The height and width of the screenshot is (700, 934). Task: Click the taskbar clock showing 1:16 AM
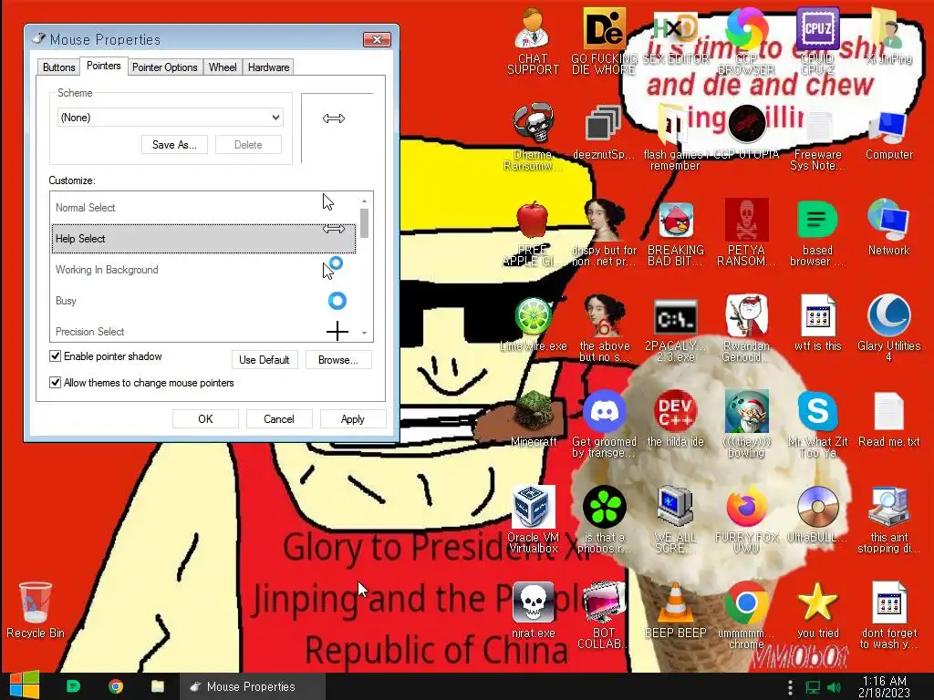[884, 687]
